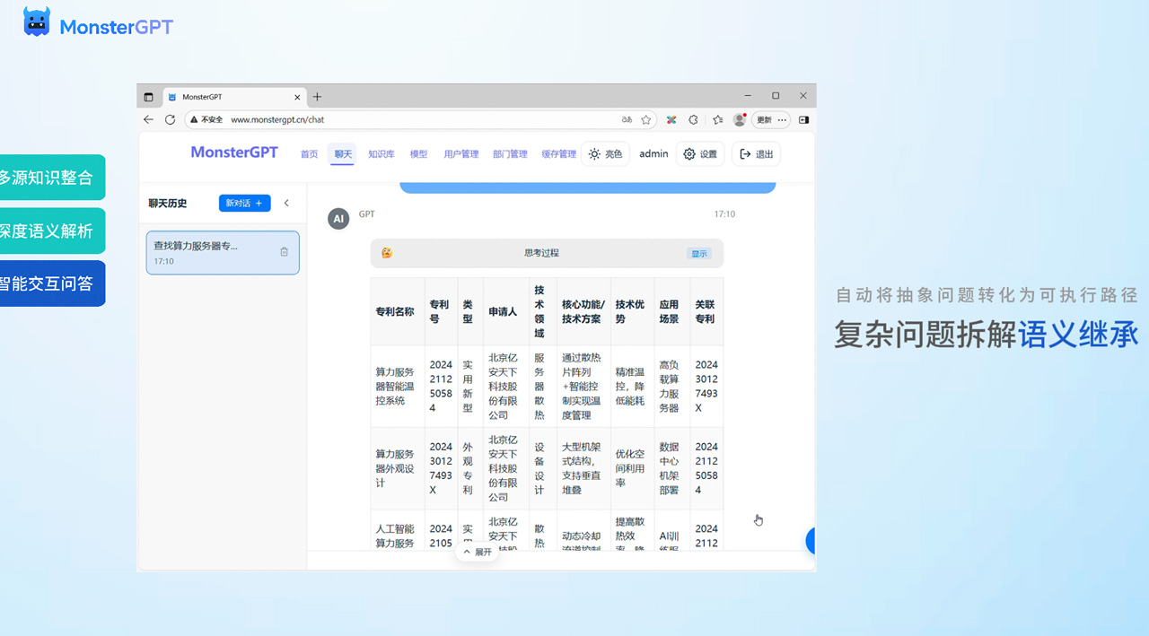Open the 用户管理 menu item
The width and height of the screenshot is (1149, 636).
click(x=460, y=154)
